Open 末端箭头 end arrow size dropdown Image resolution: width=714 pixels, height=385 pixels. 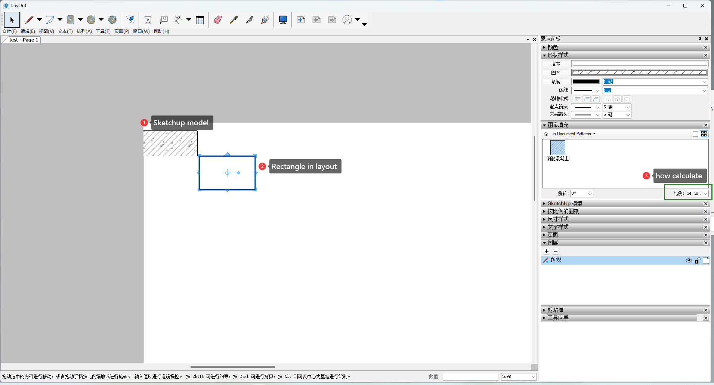[617, 115]
